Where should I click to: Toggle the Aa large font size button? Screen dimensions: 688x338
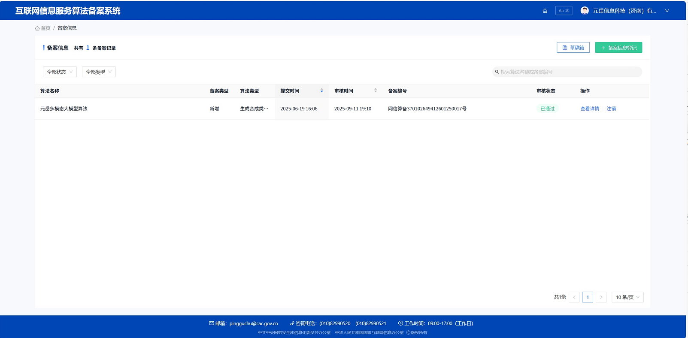click(564, 11)
